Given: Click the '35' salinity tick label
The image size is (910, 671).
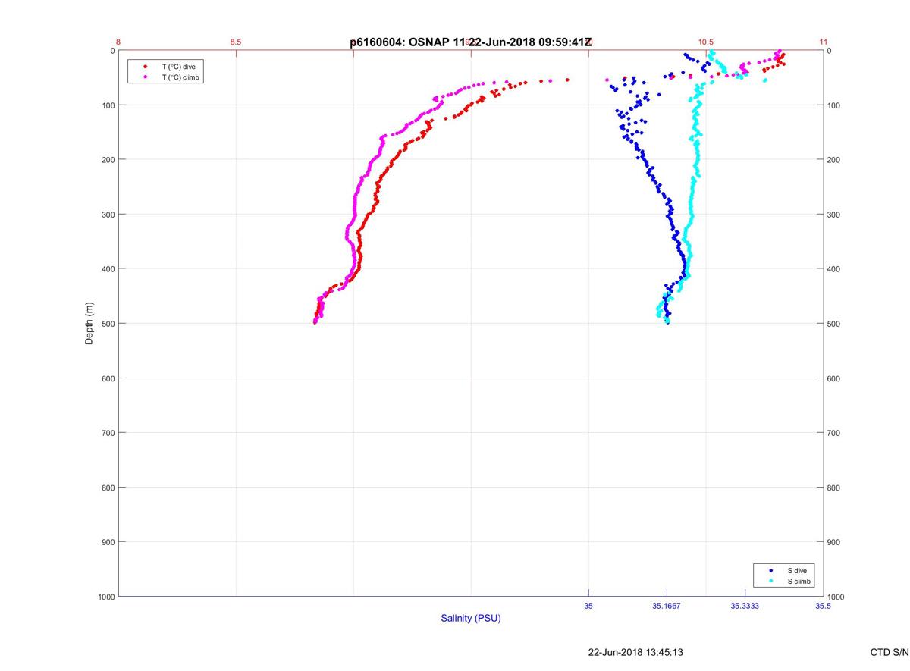Looking at the screenshot, I should (588, 606).
